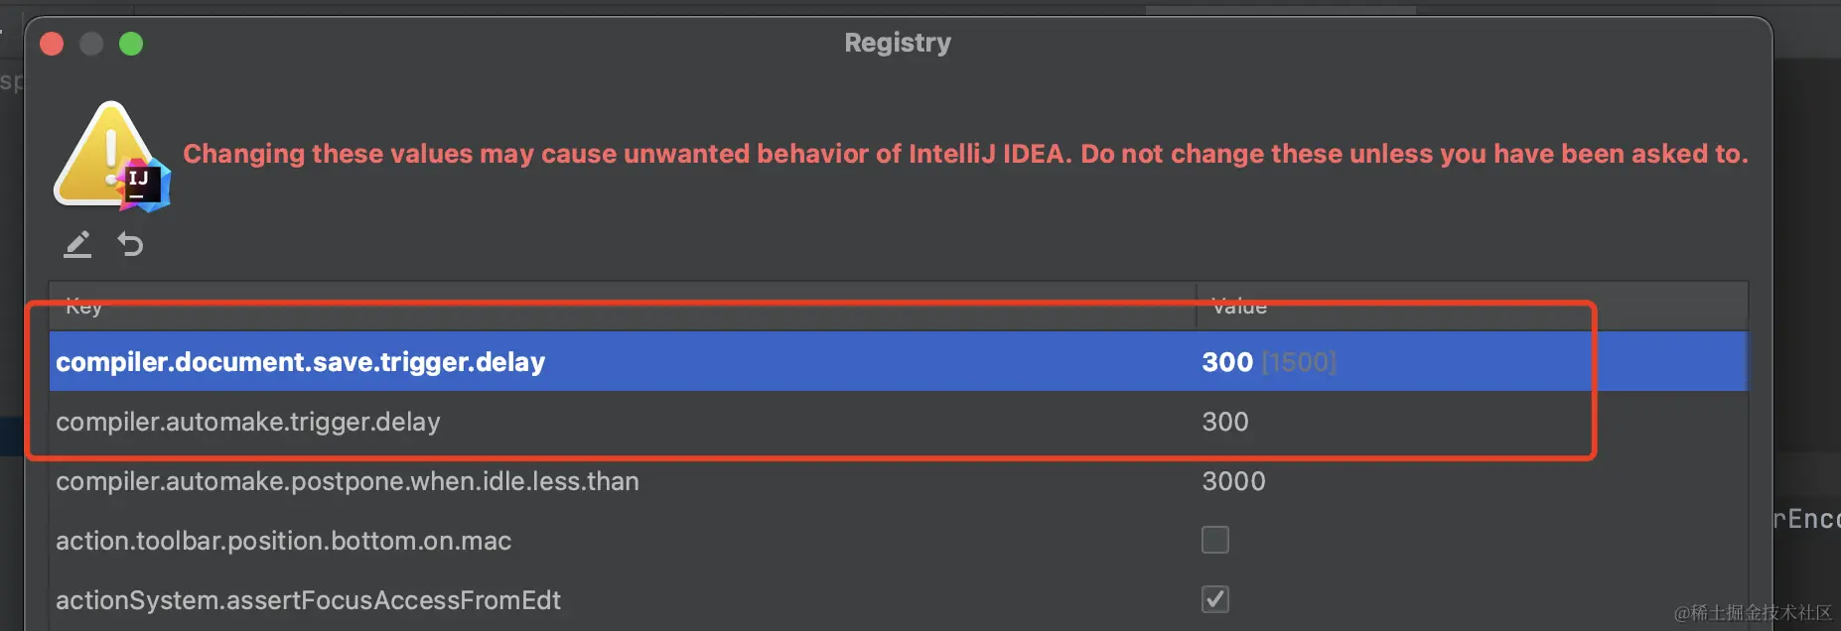This screenshot has height=631, width=1841.
Task: Click value 300 of compiler.automake.trigger.delay
Action: point(1225,422)
